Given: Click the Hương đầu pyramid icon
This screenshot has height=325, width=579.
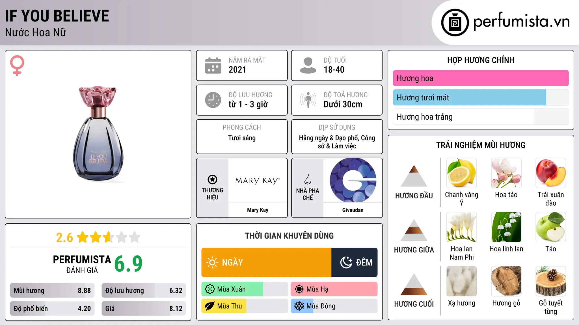Looking at the screenshot, I should tap(414, 176).
